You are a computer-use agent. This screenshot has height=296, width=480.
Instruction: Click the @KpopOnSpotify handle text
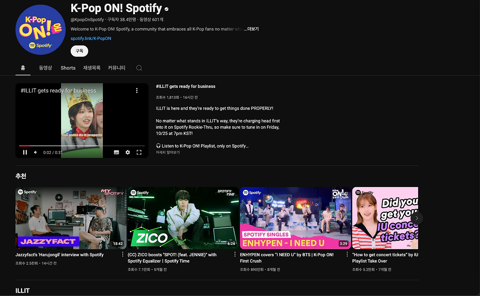87,20
